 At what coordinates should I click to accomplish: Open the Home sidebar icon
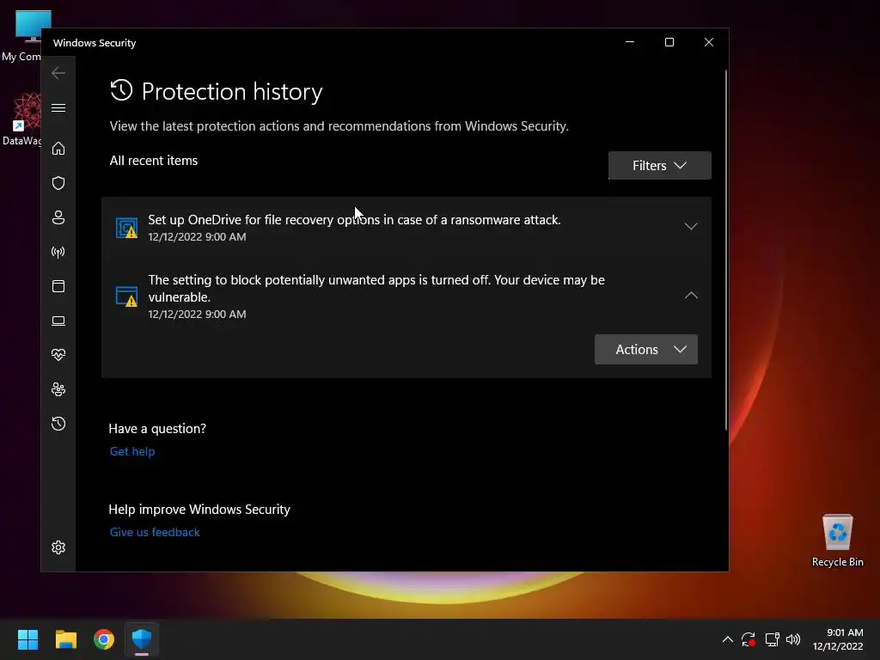(58, 148)
